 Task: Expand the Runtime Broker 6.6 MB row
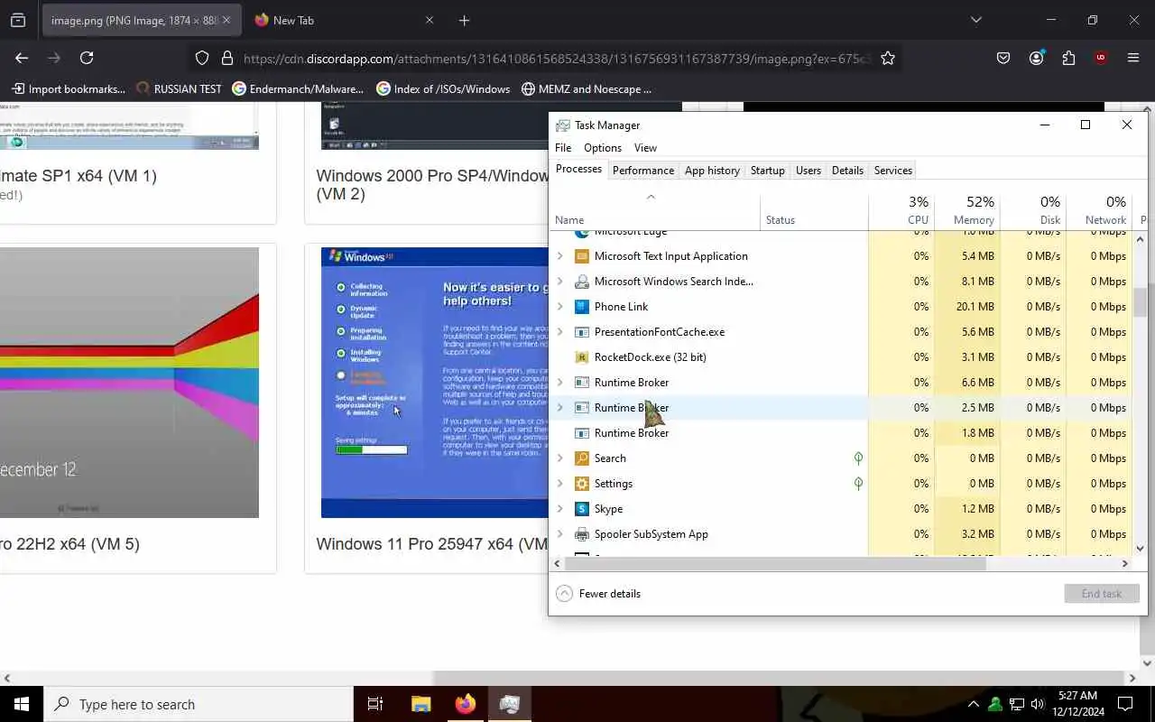pos(559,383)
